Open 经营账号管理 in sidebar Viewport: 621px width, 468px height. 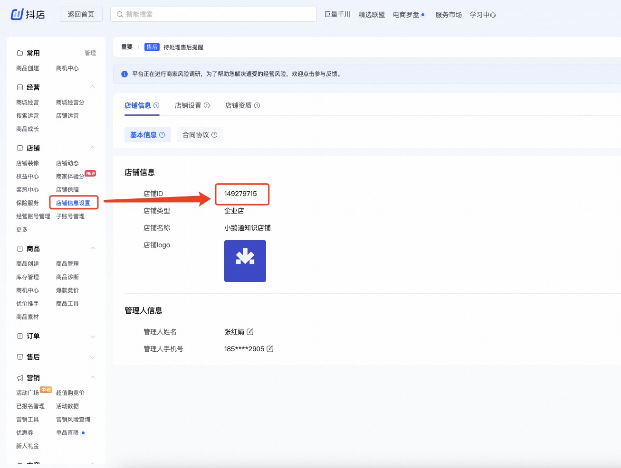(33, 216)
